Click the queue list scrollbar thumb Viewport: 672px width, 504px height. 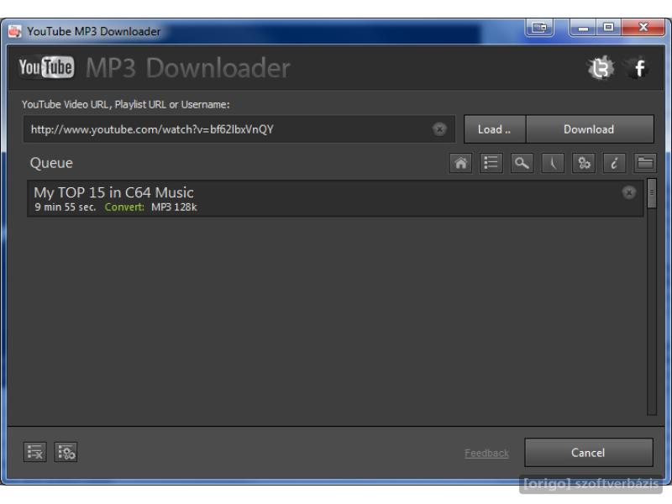click(652, 193)
